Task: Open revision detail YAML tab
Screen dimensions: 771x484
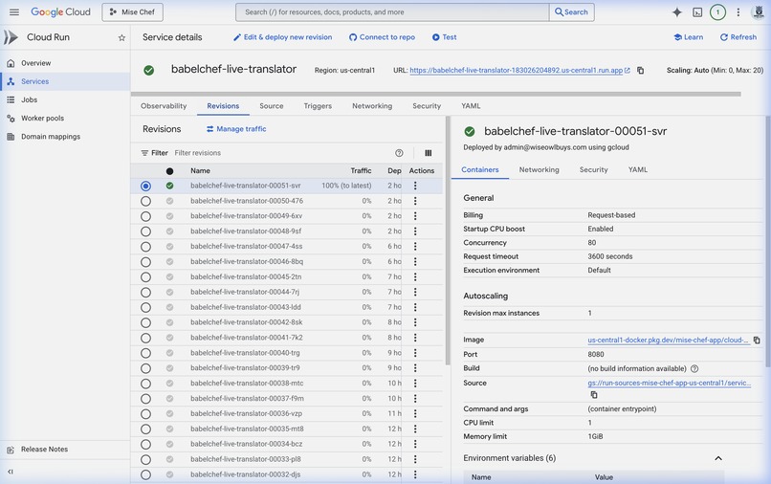Action: pyautogui.click(x=638, y=169)
